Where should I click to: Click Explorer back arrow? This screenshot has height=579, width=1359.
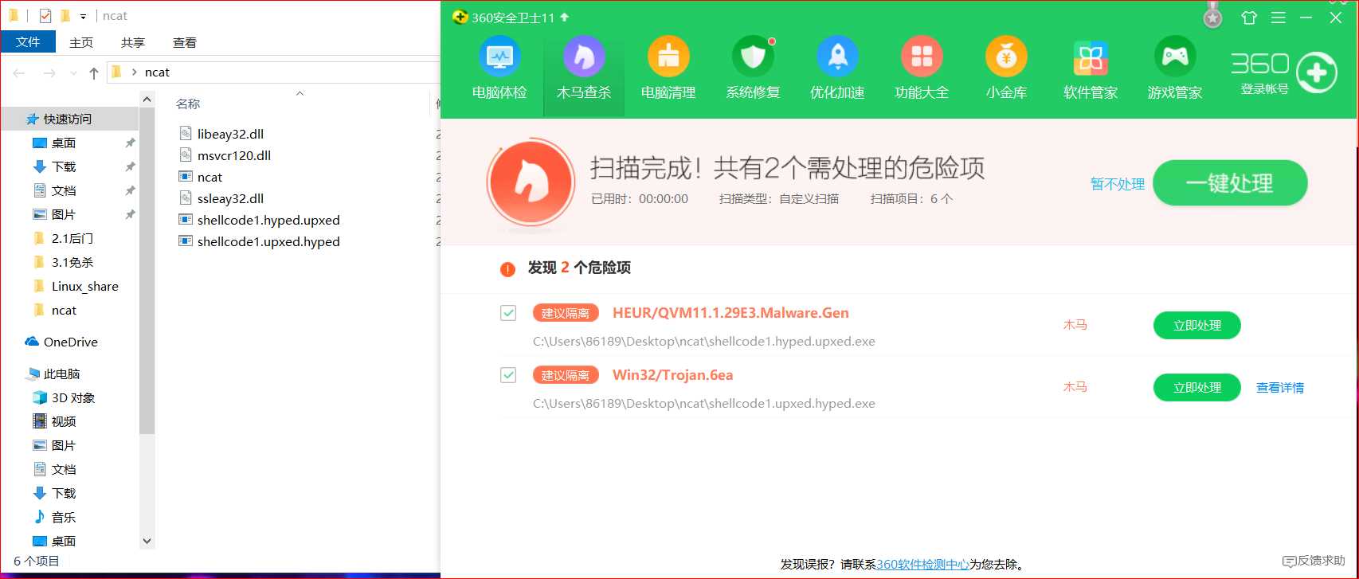tap(19, 72)
